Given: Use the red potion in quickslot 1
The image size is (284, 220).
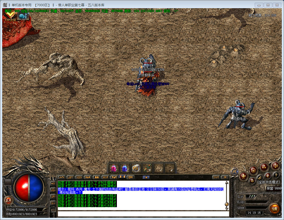Looking at the screenshot, I should (x=114, y=168).
